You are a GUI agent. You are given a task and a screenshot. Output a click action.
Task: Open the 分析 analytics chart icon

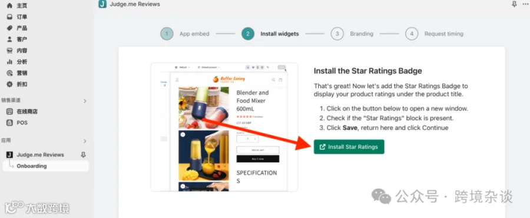[10, 62]
